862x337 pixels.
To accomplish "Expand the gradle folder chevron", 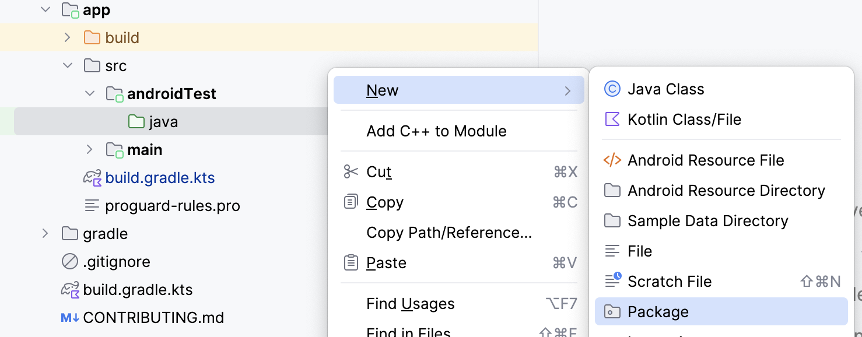I will (x=45, y=234).
